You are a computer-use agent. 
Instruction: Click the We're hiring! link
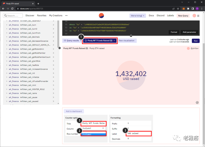(136, 16)
